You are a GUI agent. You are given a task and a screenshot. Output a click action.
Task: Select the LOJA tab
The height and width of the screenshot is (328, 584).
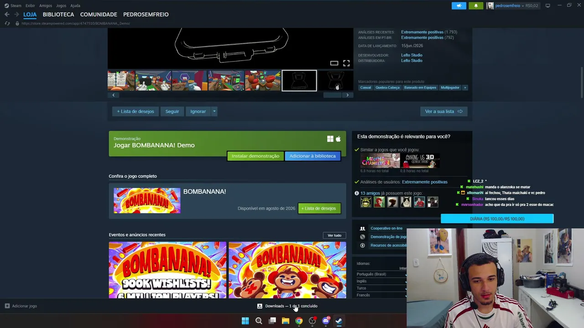point(30,15)
